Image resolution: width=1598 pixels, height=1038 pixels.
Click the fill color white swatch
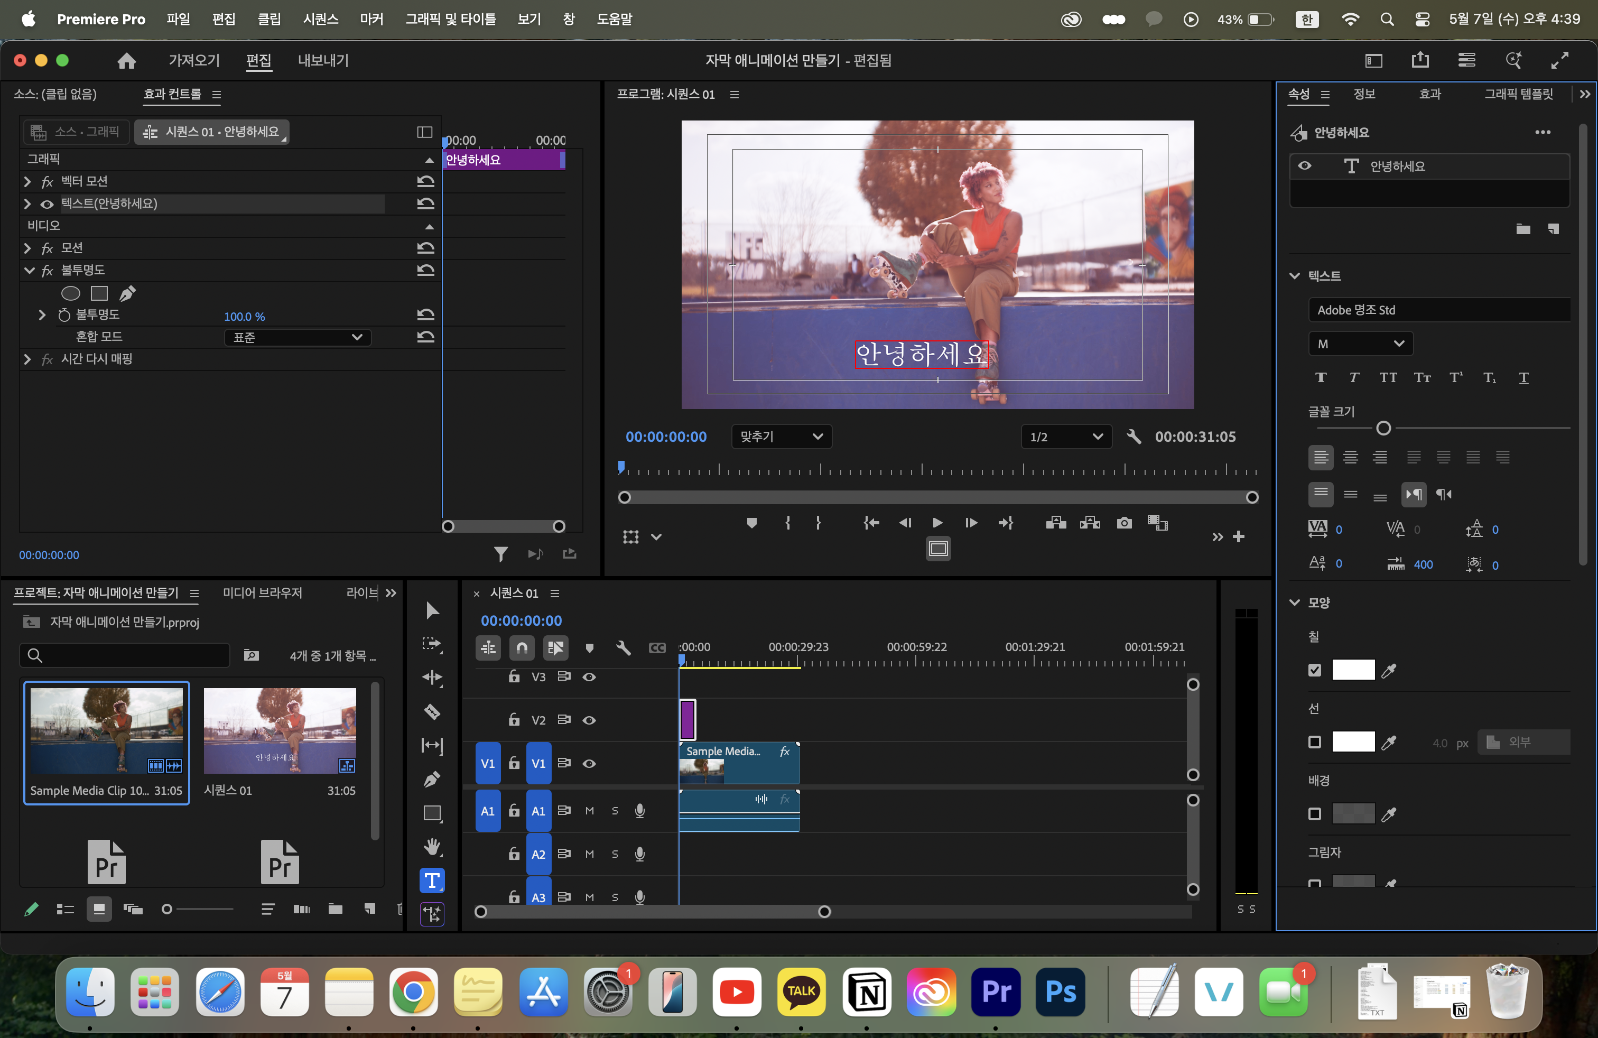point(1353,670)
